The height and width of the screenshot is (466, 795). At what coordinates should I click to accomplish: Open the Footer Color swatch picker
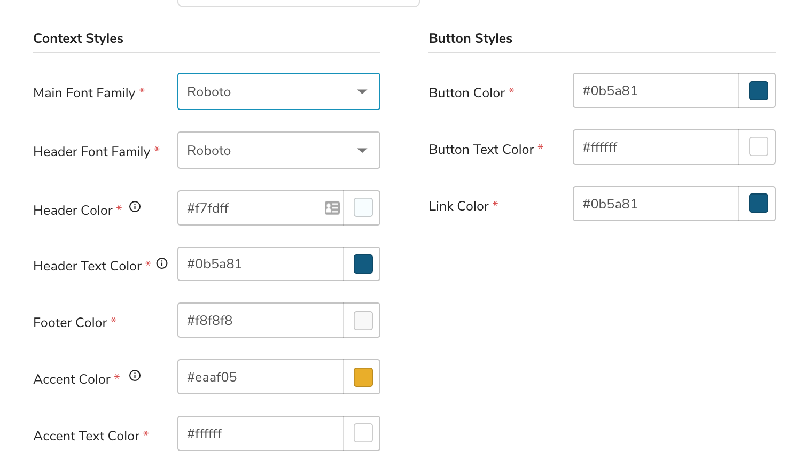pyautogui.click(x=363, y=321)
